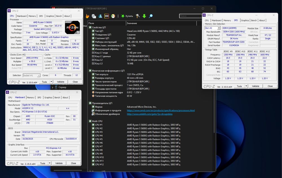Switch to Bench tab in CPU-Z processor window

pyautogui.click(x=59, y=16)
